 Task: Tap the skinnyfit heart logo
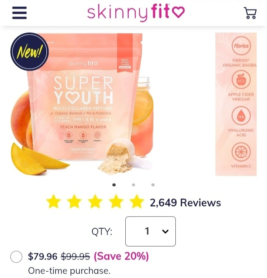(x=136, y=12)
